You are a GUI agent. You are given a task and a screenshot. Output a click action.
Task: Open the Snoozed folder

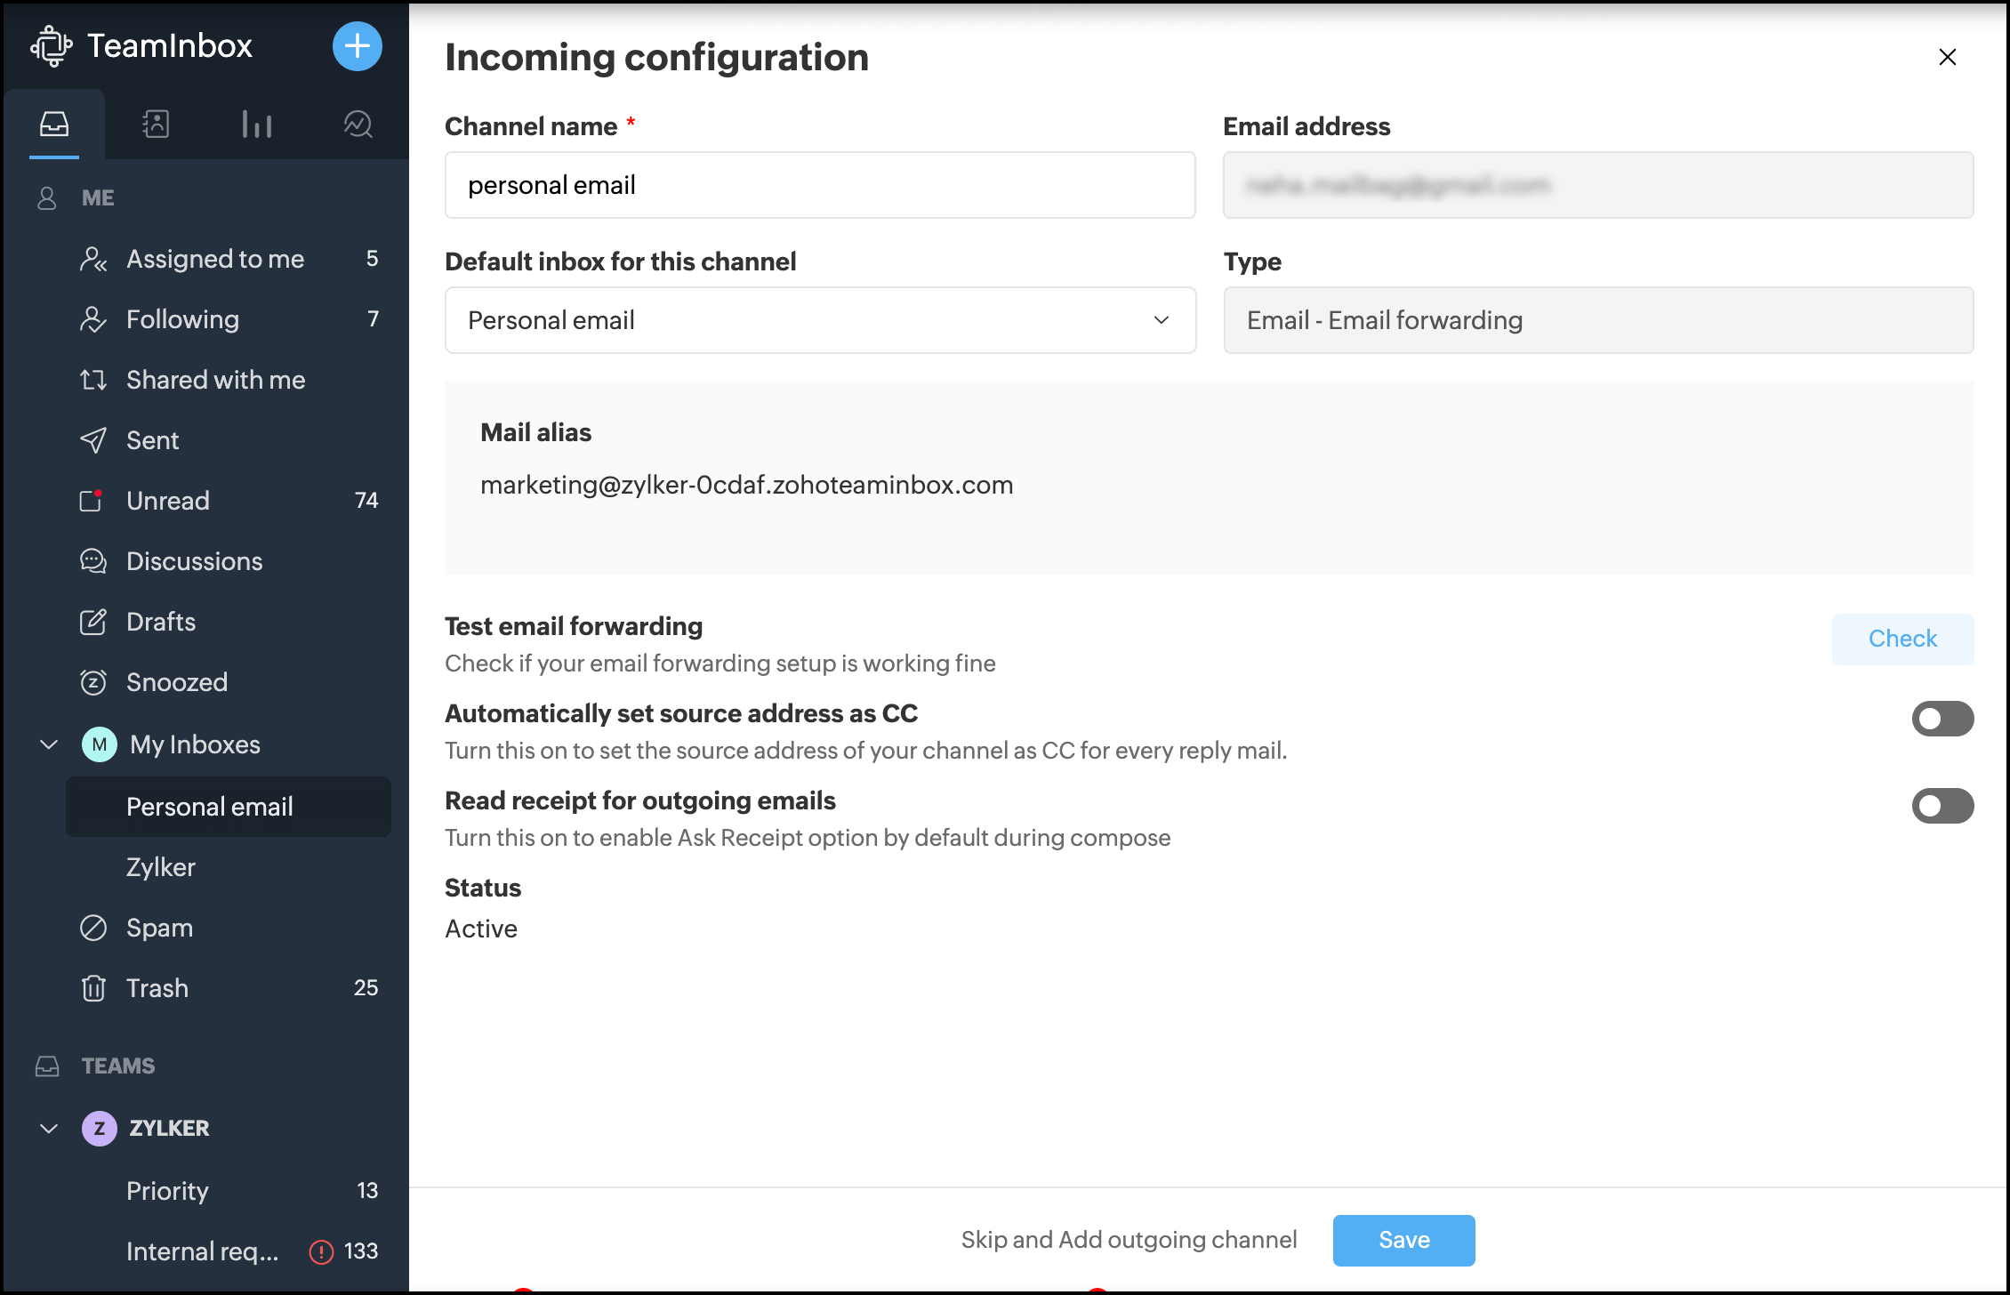tap(229, 682)
